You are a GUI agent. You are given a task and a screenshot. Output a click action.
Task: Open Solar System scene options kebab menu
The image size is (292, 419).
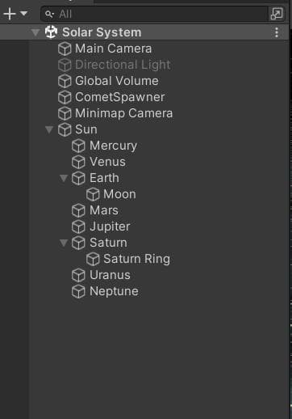pos(277,32)
